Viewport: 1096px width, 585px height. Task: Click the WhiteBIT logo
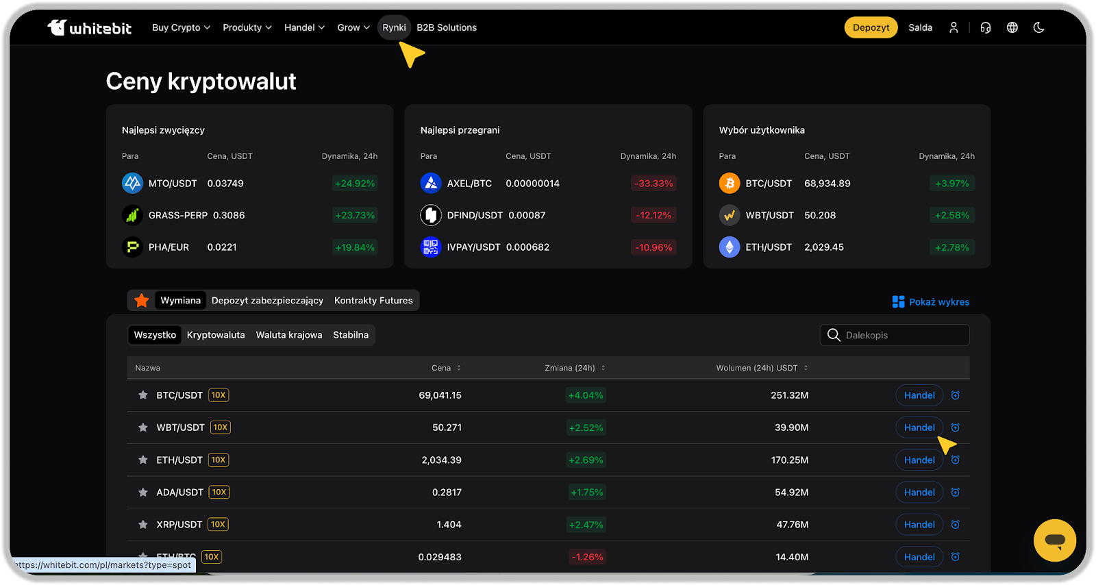click(89, 27)
